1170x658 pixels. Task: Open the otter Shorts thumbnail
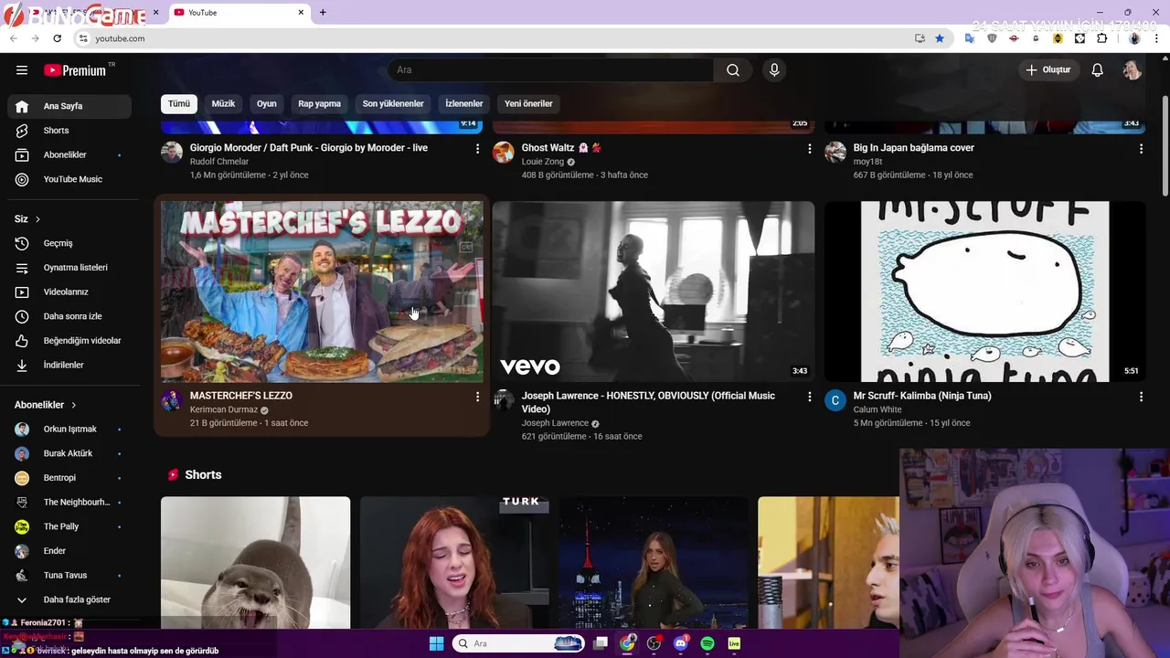tap(255, 562)
